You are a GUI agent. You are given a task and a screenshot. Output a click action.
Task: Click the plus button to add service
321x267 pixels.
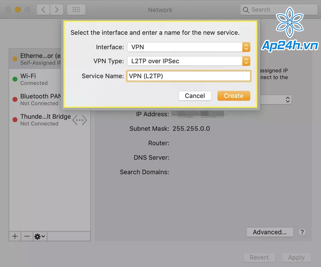pyautogui.click(x=15, y=236)
